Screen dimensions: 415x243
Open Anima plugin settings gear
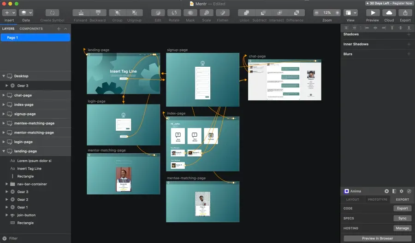click(401, 191)
